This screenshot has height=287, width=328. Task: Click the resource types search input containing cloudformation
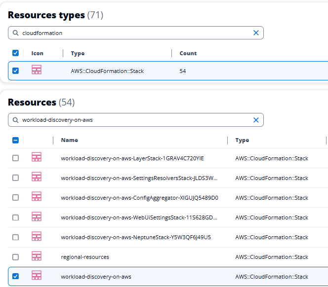coord(136,33)
